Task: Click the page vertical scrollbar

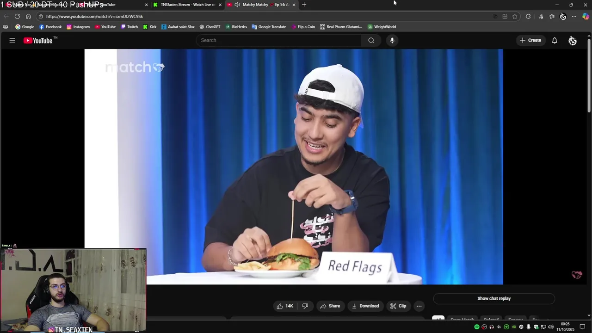Action: point(589,76)
